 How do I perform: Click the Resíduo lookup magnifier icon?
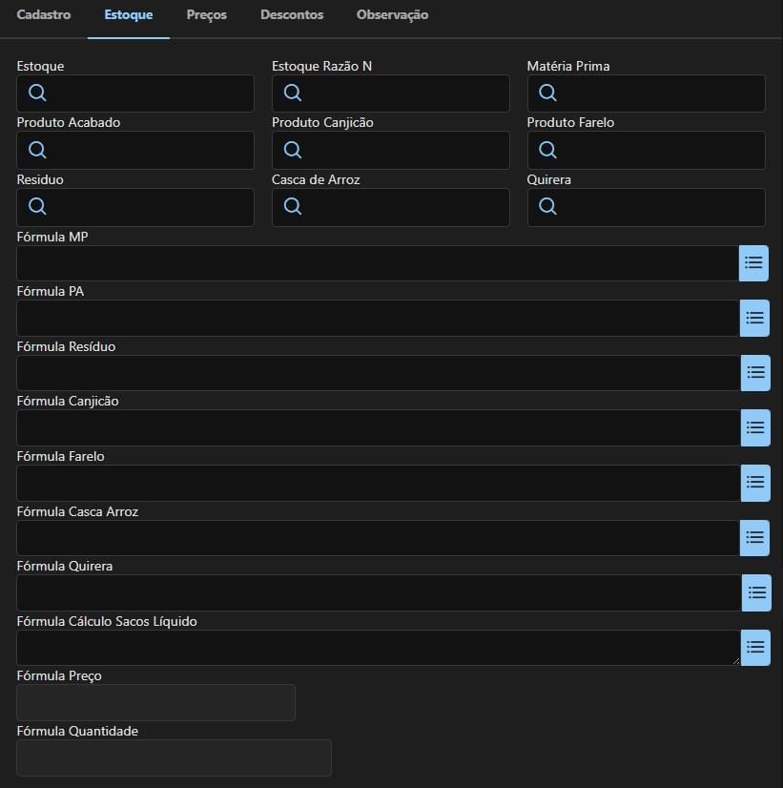(37, 207)
